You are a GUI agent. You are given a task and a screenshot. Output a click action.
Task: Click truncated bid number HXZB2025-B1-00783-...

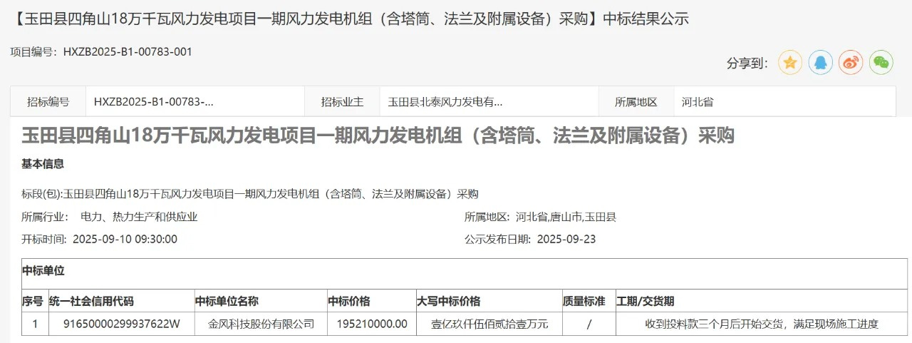154,102
